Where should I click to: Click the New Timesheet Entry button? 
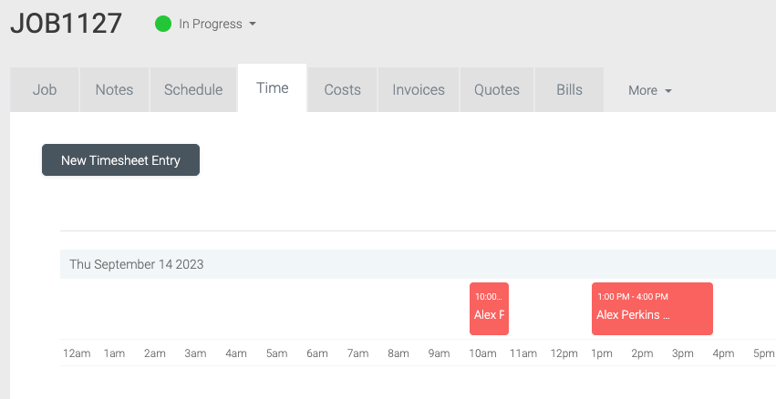(120, 159)
